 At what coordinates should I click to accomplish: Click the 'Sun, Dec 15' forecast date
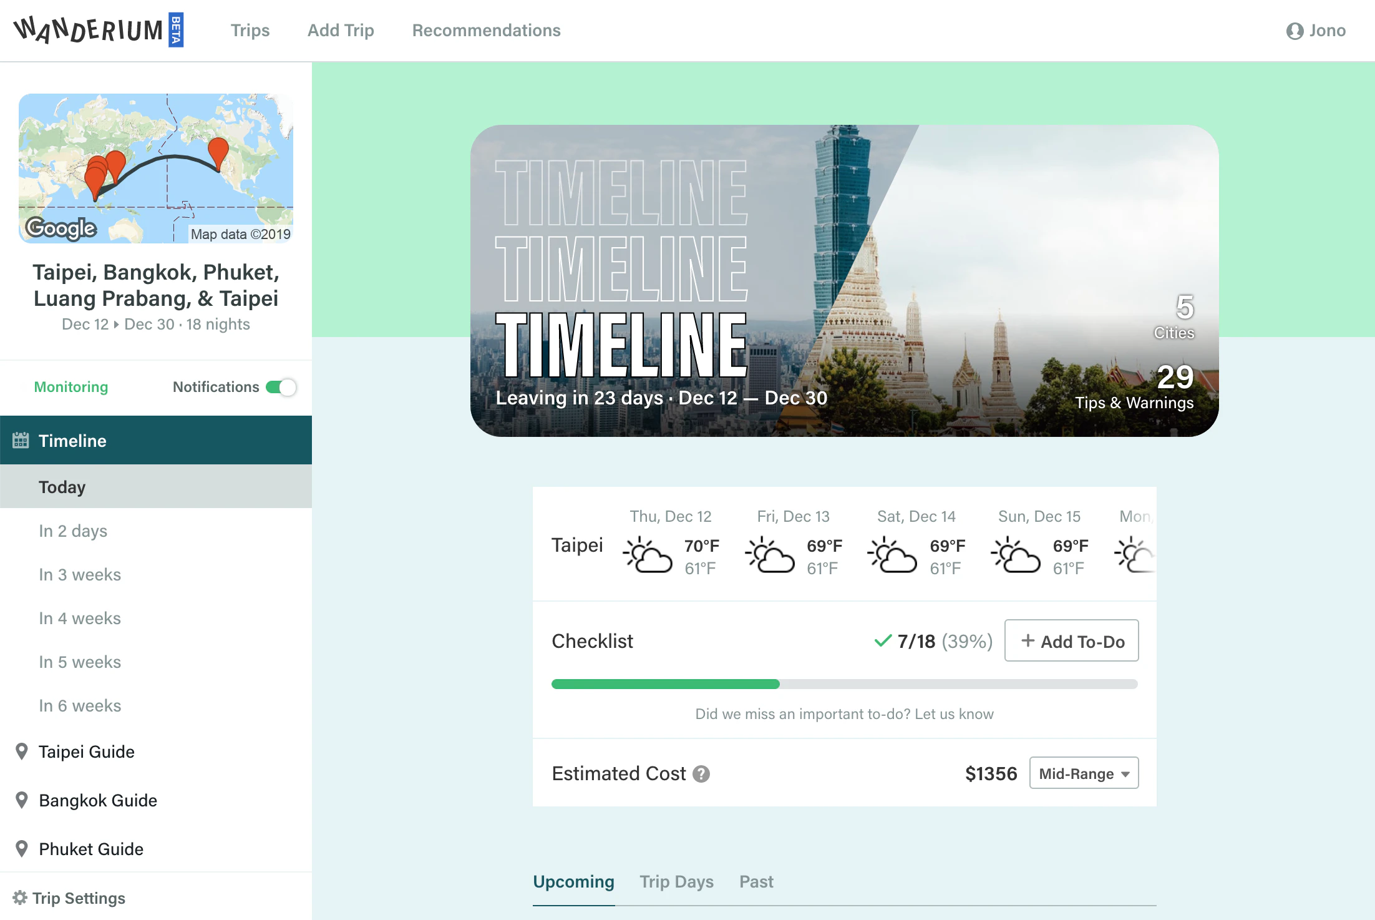(1039, 517)
